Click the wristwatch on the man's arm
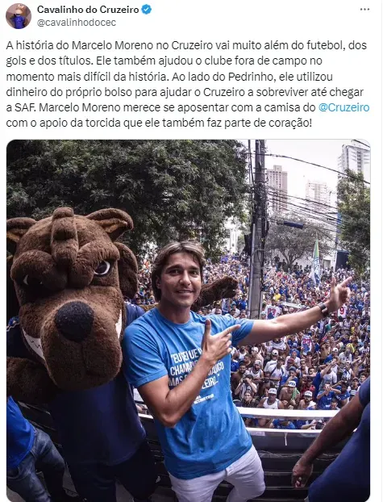Viewport: 383px width, 502px height. point(323,309)
